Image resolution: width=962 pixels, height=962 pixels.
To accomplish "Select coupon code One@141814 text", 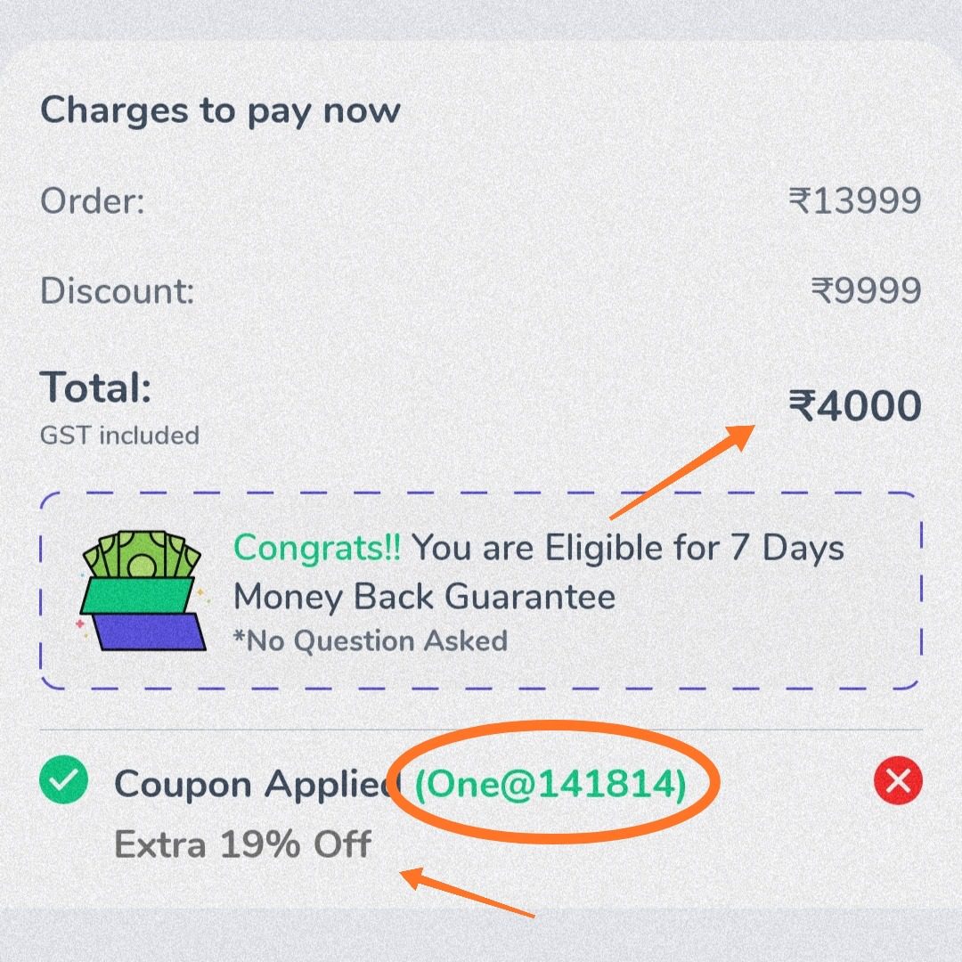I will [550, 784].
